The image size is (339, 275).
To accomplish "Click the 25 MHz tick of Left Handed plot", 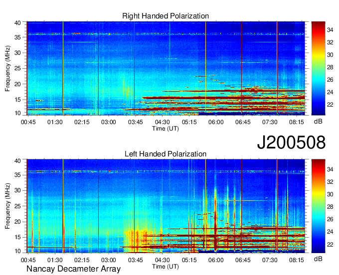I will 17,206.
